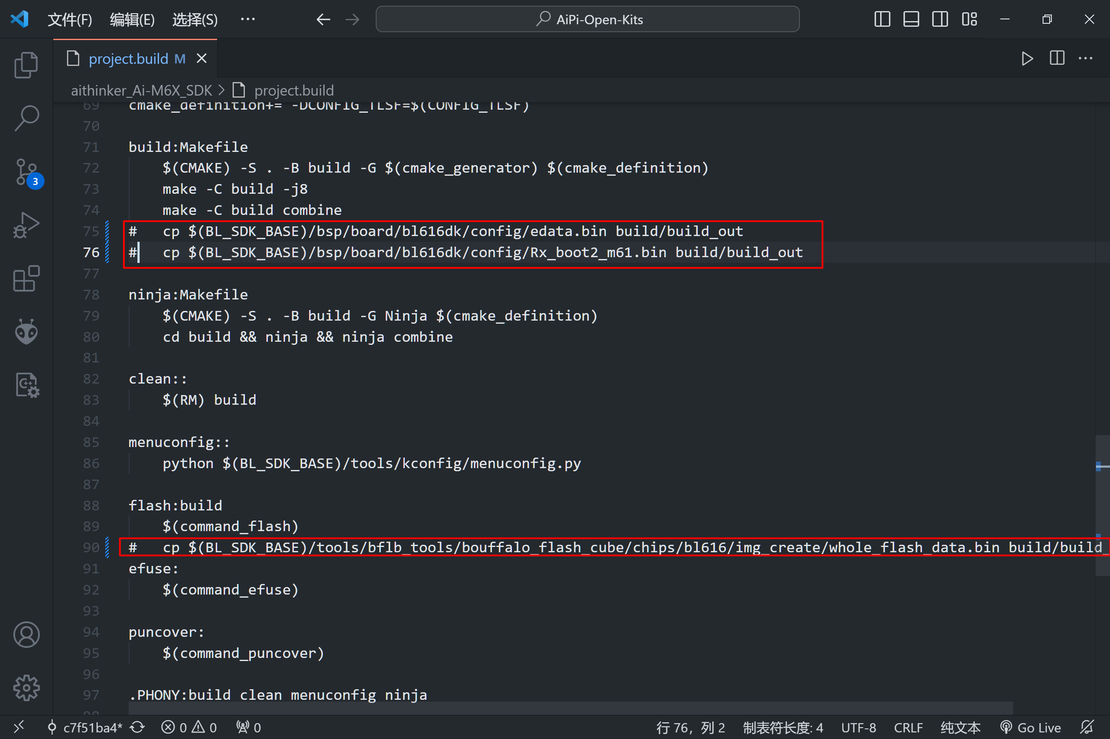The image size is (1110, 739).
Task: Open the 编辑(E) menu
Action: pyautogui.click(x=132, y=19)
